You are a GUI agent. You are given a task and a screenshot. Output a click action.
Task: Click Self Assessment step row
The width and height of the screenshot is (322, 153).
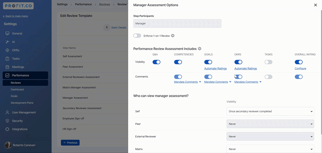click(94, 56)
